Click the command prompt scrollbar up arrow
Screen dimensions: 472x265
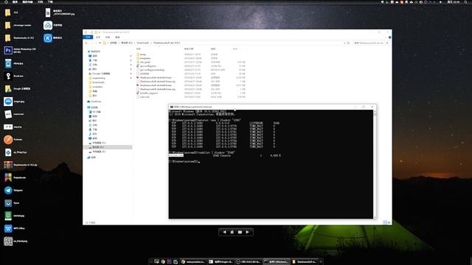coord(375,111)
